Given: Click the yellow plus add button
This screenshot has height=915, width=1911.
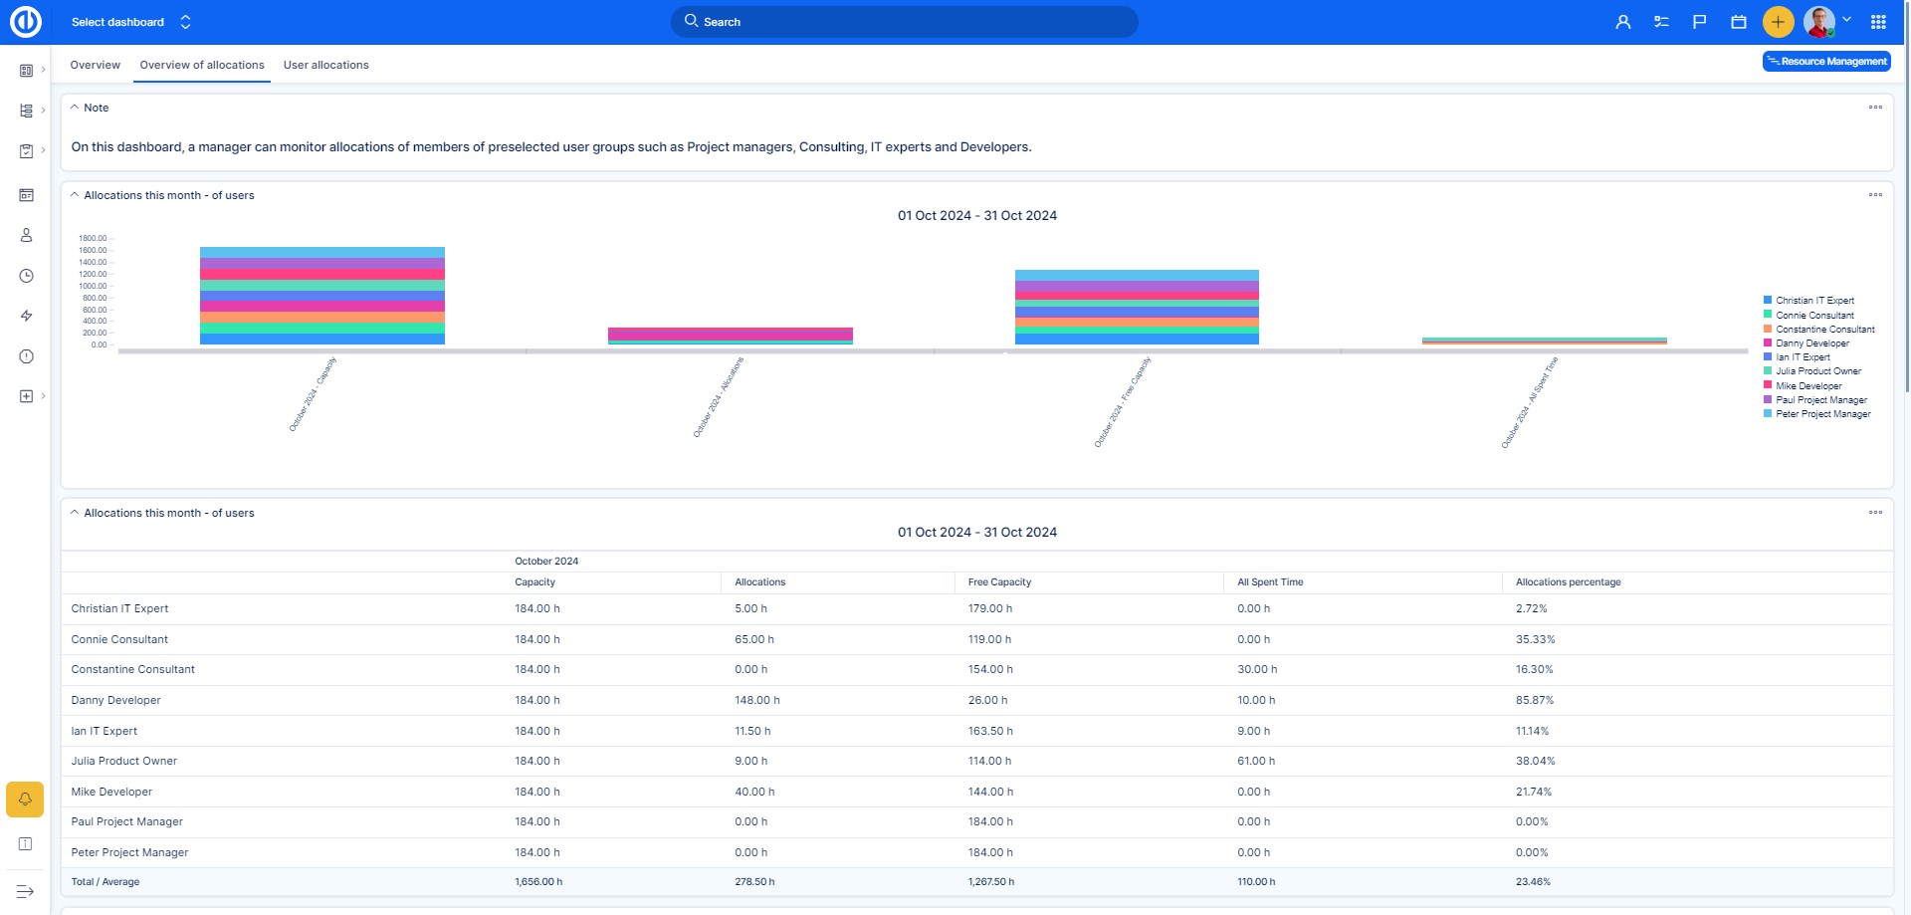Looking at the screenshot, I should 1778,22.
